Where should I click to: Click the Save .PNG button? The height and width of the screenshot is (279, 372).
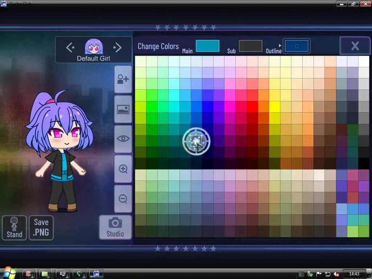tap(41, 228)
